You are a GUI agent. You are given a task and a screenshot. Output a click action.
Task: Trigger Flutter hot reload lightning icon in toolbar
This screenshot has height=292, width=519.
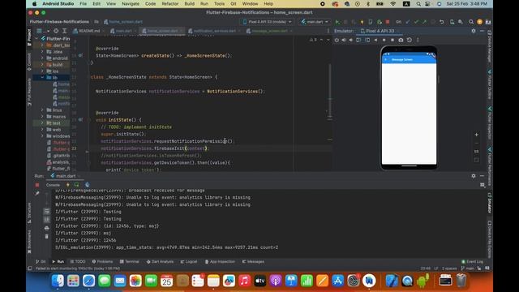click(x=362, y=22)
